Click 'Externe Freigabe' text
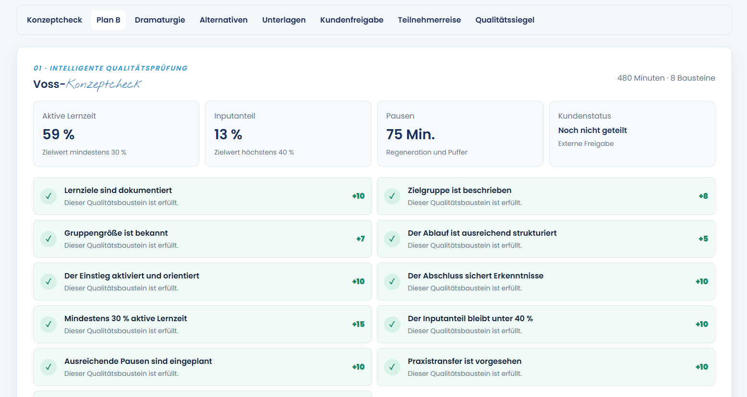The height and width of the screenshot is (397, 747). pos(586,144)
